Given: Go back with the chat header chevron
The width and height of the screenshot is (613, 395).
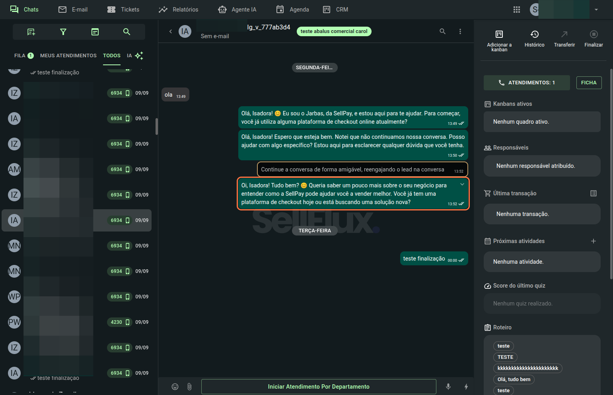Looking at the screenshot, I should click(171, 31).
